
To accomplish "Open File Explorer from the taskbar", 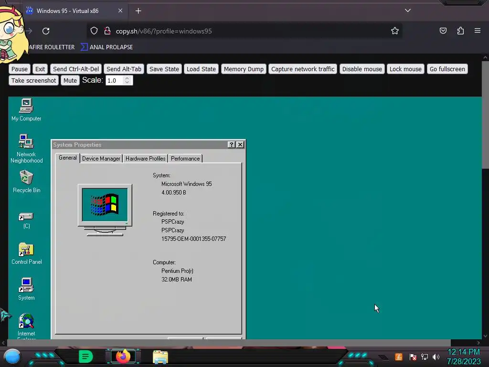I will click(x=160, y=357).
